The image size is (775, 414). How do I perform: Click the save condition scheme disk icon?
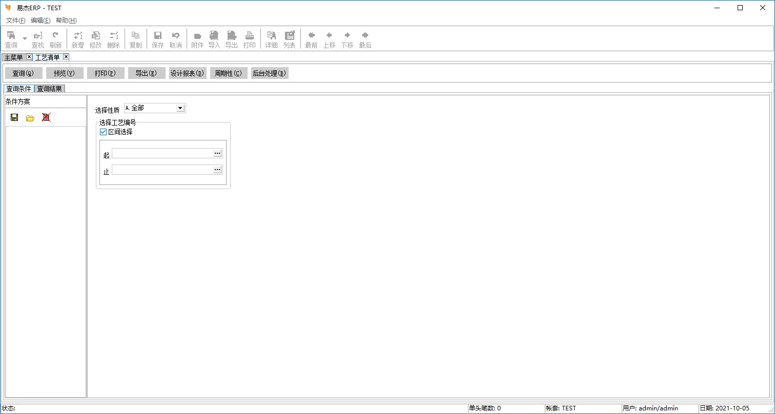[x=14, y=117]
